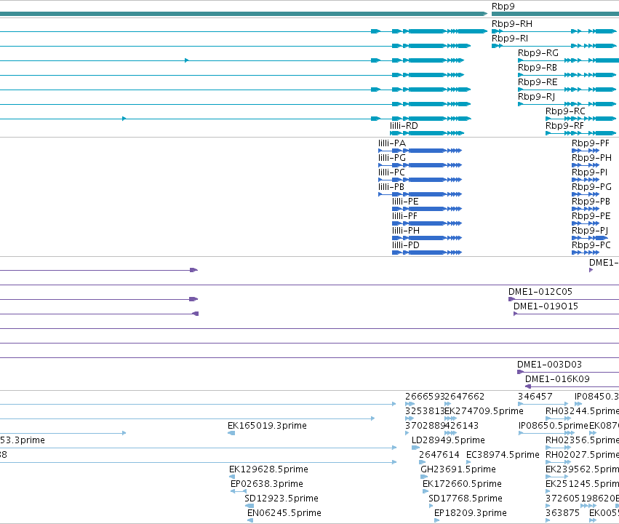Click the Rbp9-PE protein label

point(591,216)
